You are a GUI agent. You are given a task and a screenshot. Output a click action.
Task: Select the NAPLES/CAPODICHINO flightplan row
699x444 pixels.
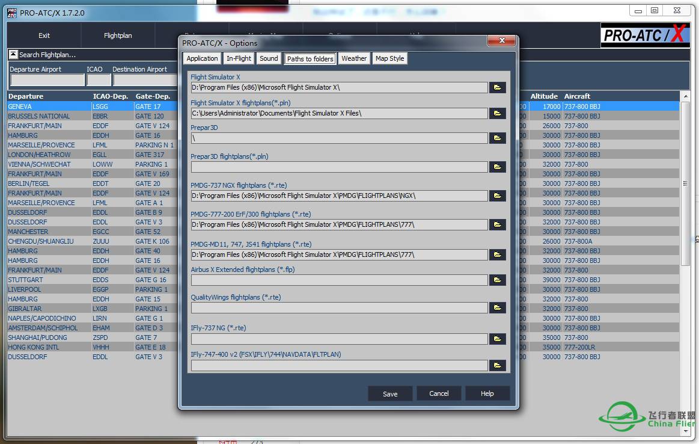(93, 318)
